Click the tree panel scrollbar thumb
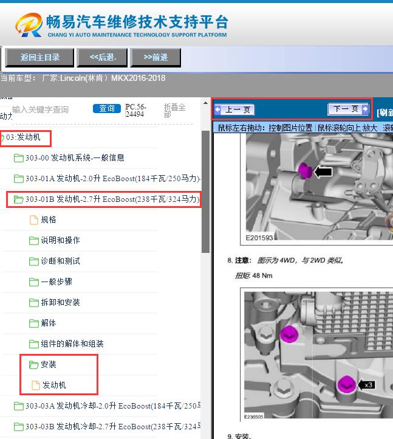The height and width of the screenshot is (439, 393). (205, 192)
